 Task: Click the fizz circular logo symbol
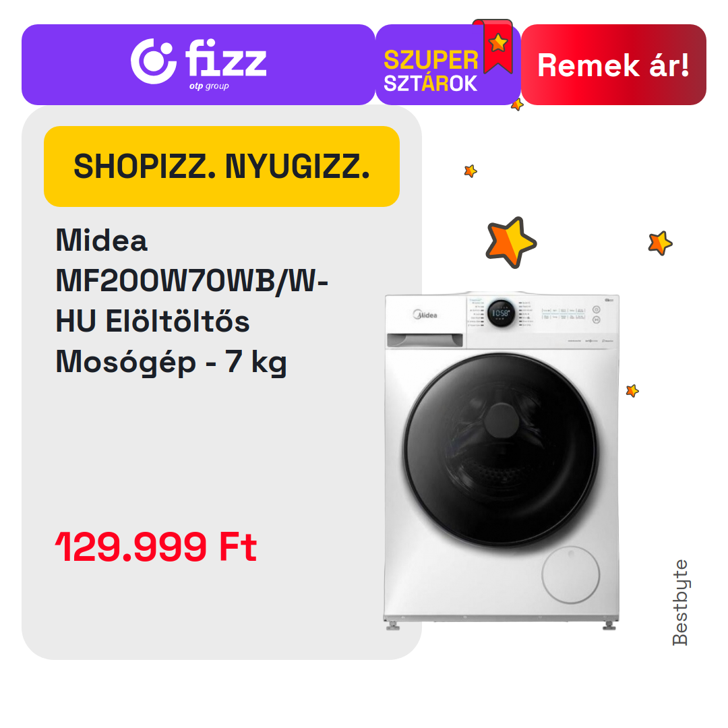153,61
